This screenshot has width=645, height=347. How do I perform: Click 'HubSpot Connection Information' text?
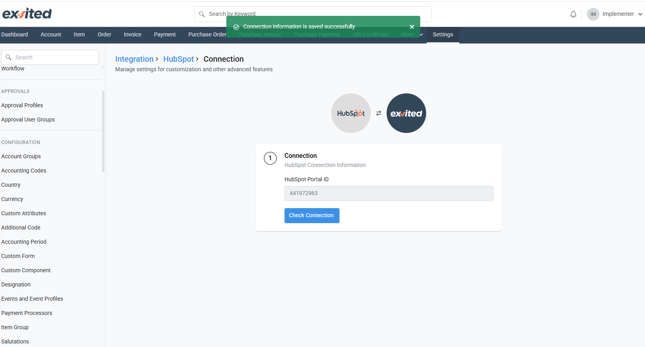(325, 165)
